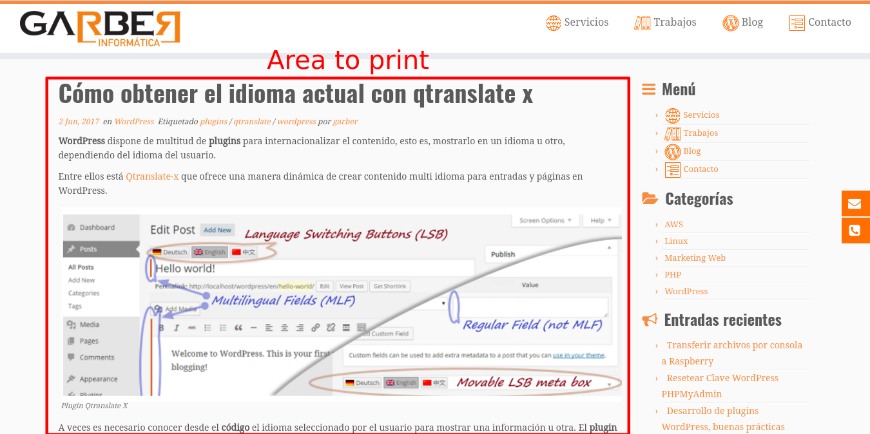Open Servicios in the top navigation
The image size is (870, 434).
pyautogui.click(x=586, y=23)
